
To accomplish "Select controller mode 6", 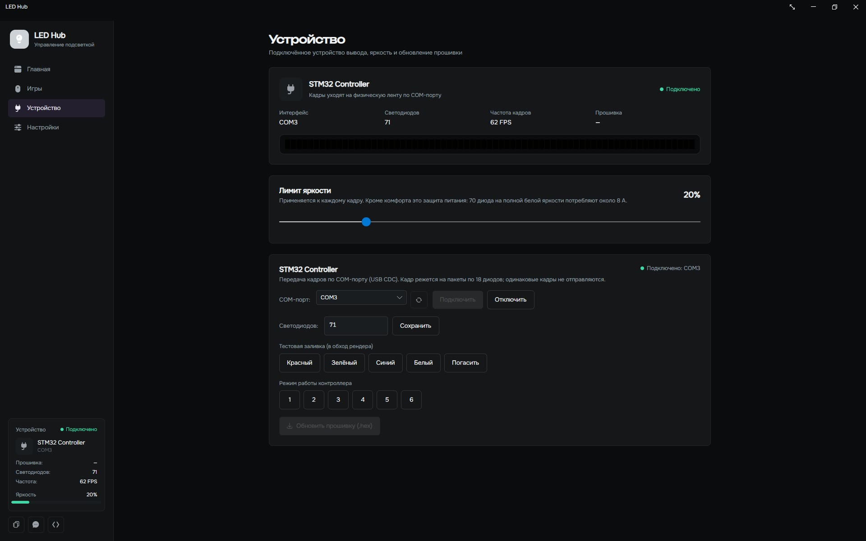I will click(411, 400).
